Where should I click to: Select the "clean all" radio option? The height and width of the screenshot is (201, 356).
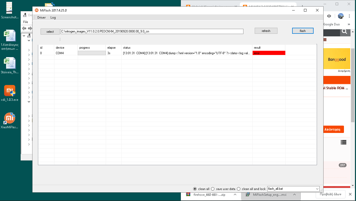coord(195,189)
